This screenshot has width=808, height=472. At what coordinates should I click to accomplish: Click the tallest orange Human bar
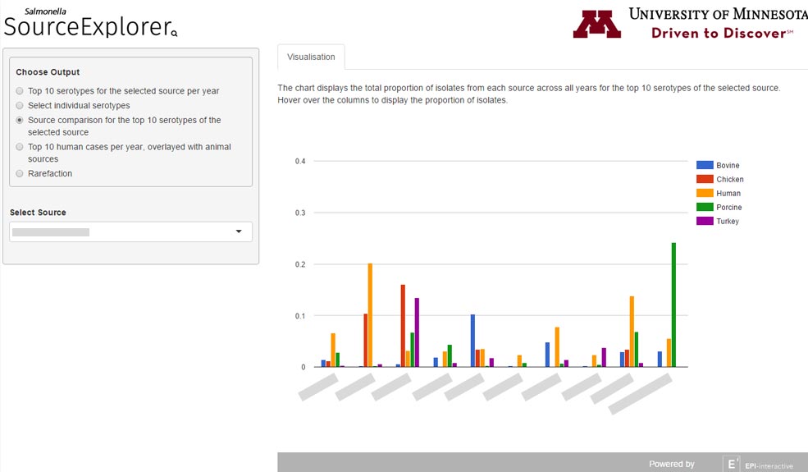point(370,315)
